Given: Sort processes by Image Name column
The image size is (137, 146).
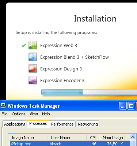Looking at the screenshot, I should [28, 138].
